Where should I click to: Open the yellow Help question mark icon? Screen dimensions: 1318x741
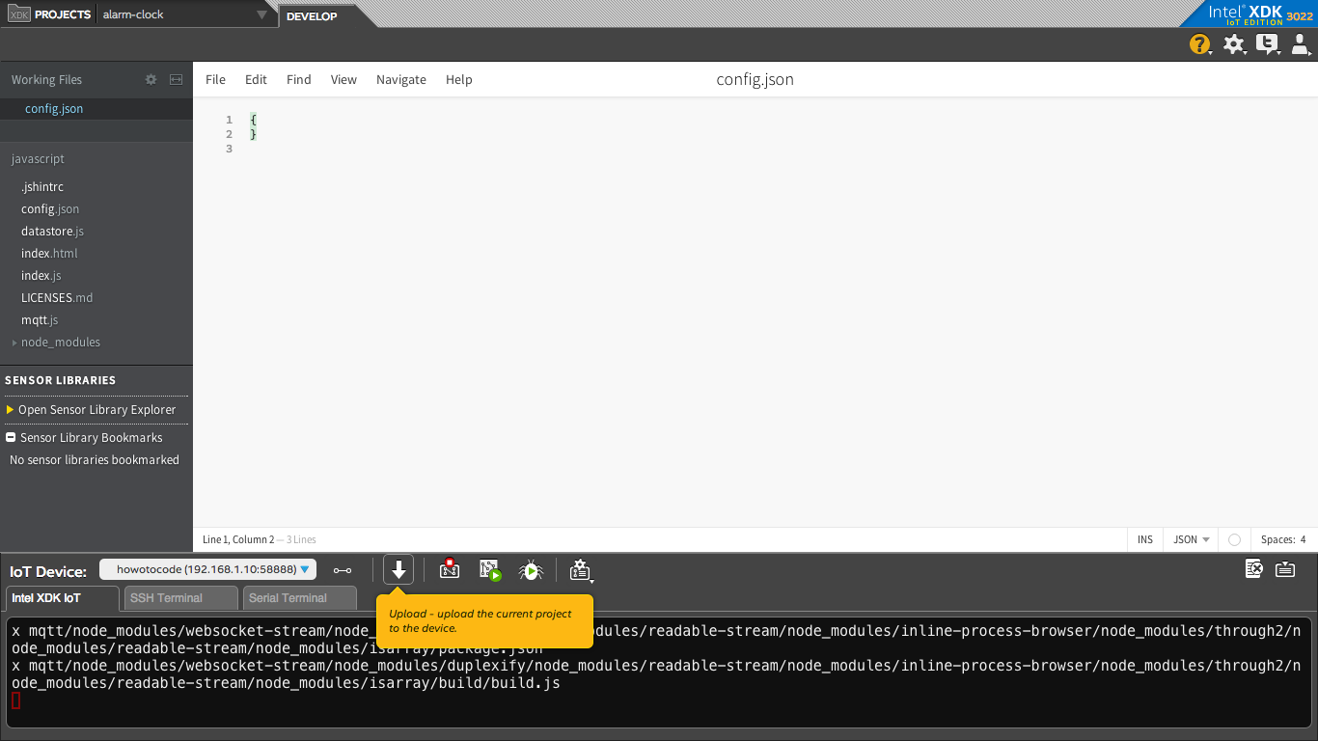pos(1199,44)
